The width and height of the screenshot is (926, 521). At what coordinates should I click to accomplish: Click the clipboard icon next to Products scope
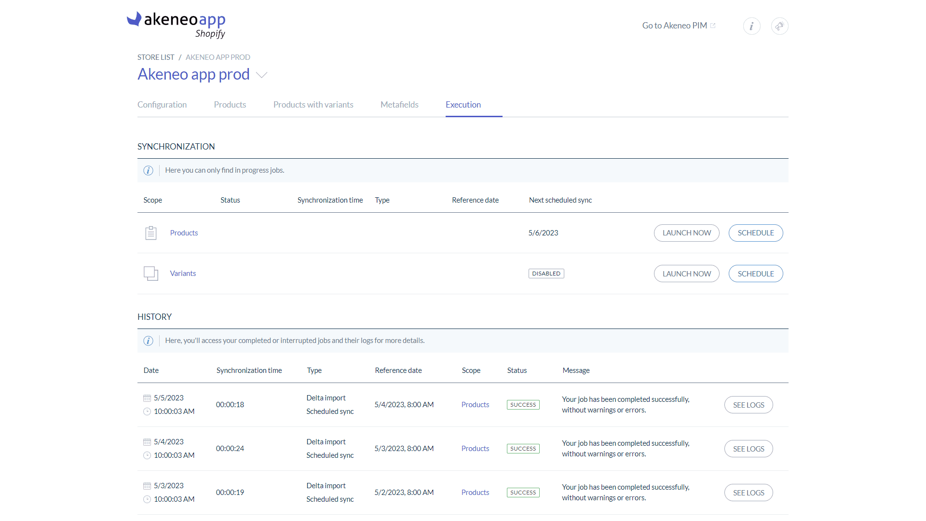click(151, 233)
